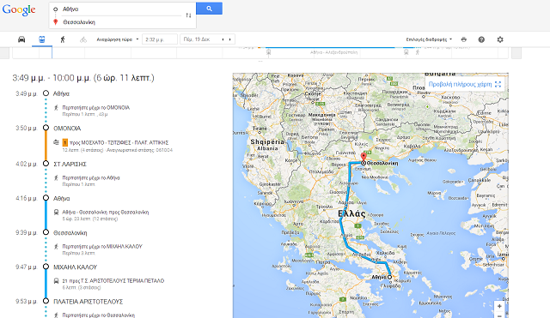Viewport: 550px width, 318px height.
Task: Select the public transit travel mode
Action: 42,39
